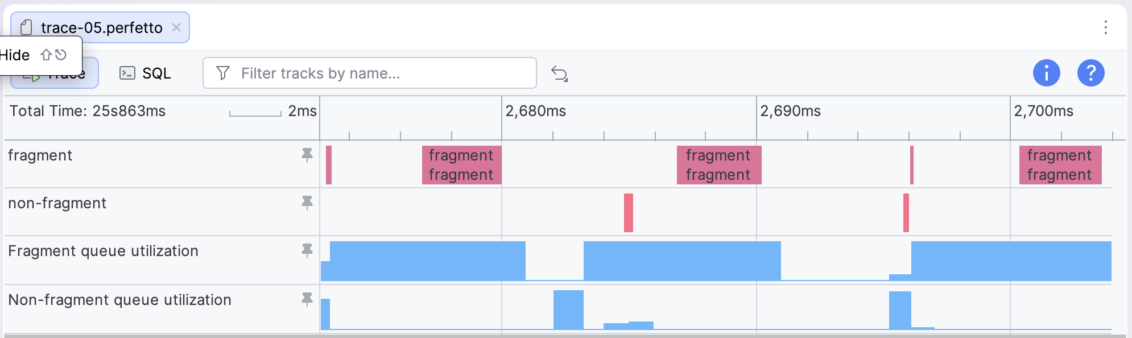Click the undo arrow beside the filter field
Viewport: 1132px width, 338px height.
[x=560, y=73]
